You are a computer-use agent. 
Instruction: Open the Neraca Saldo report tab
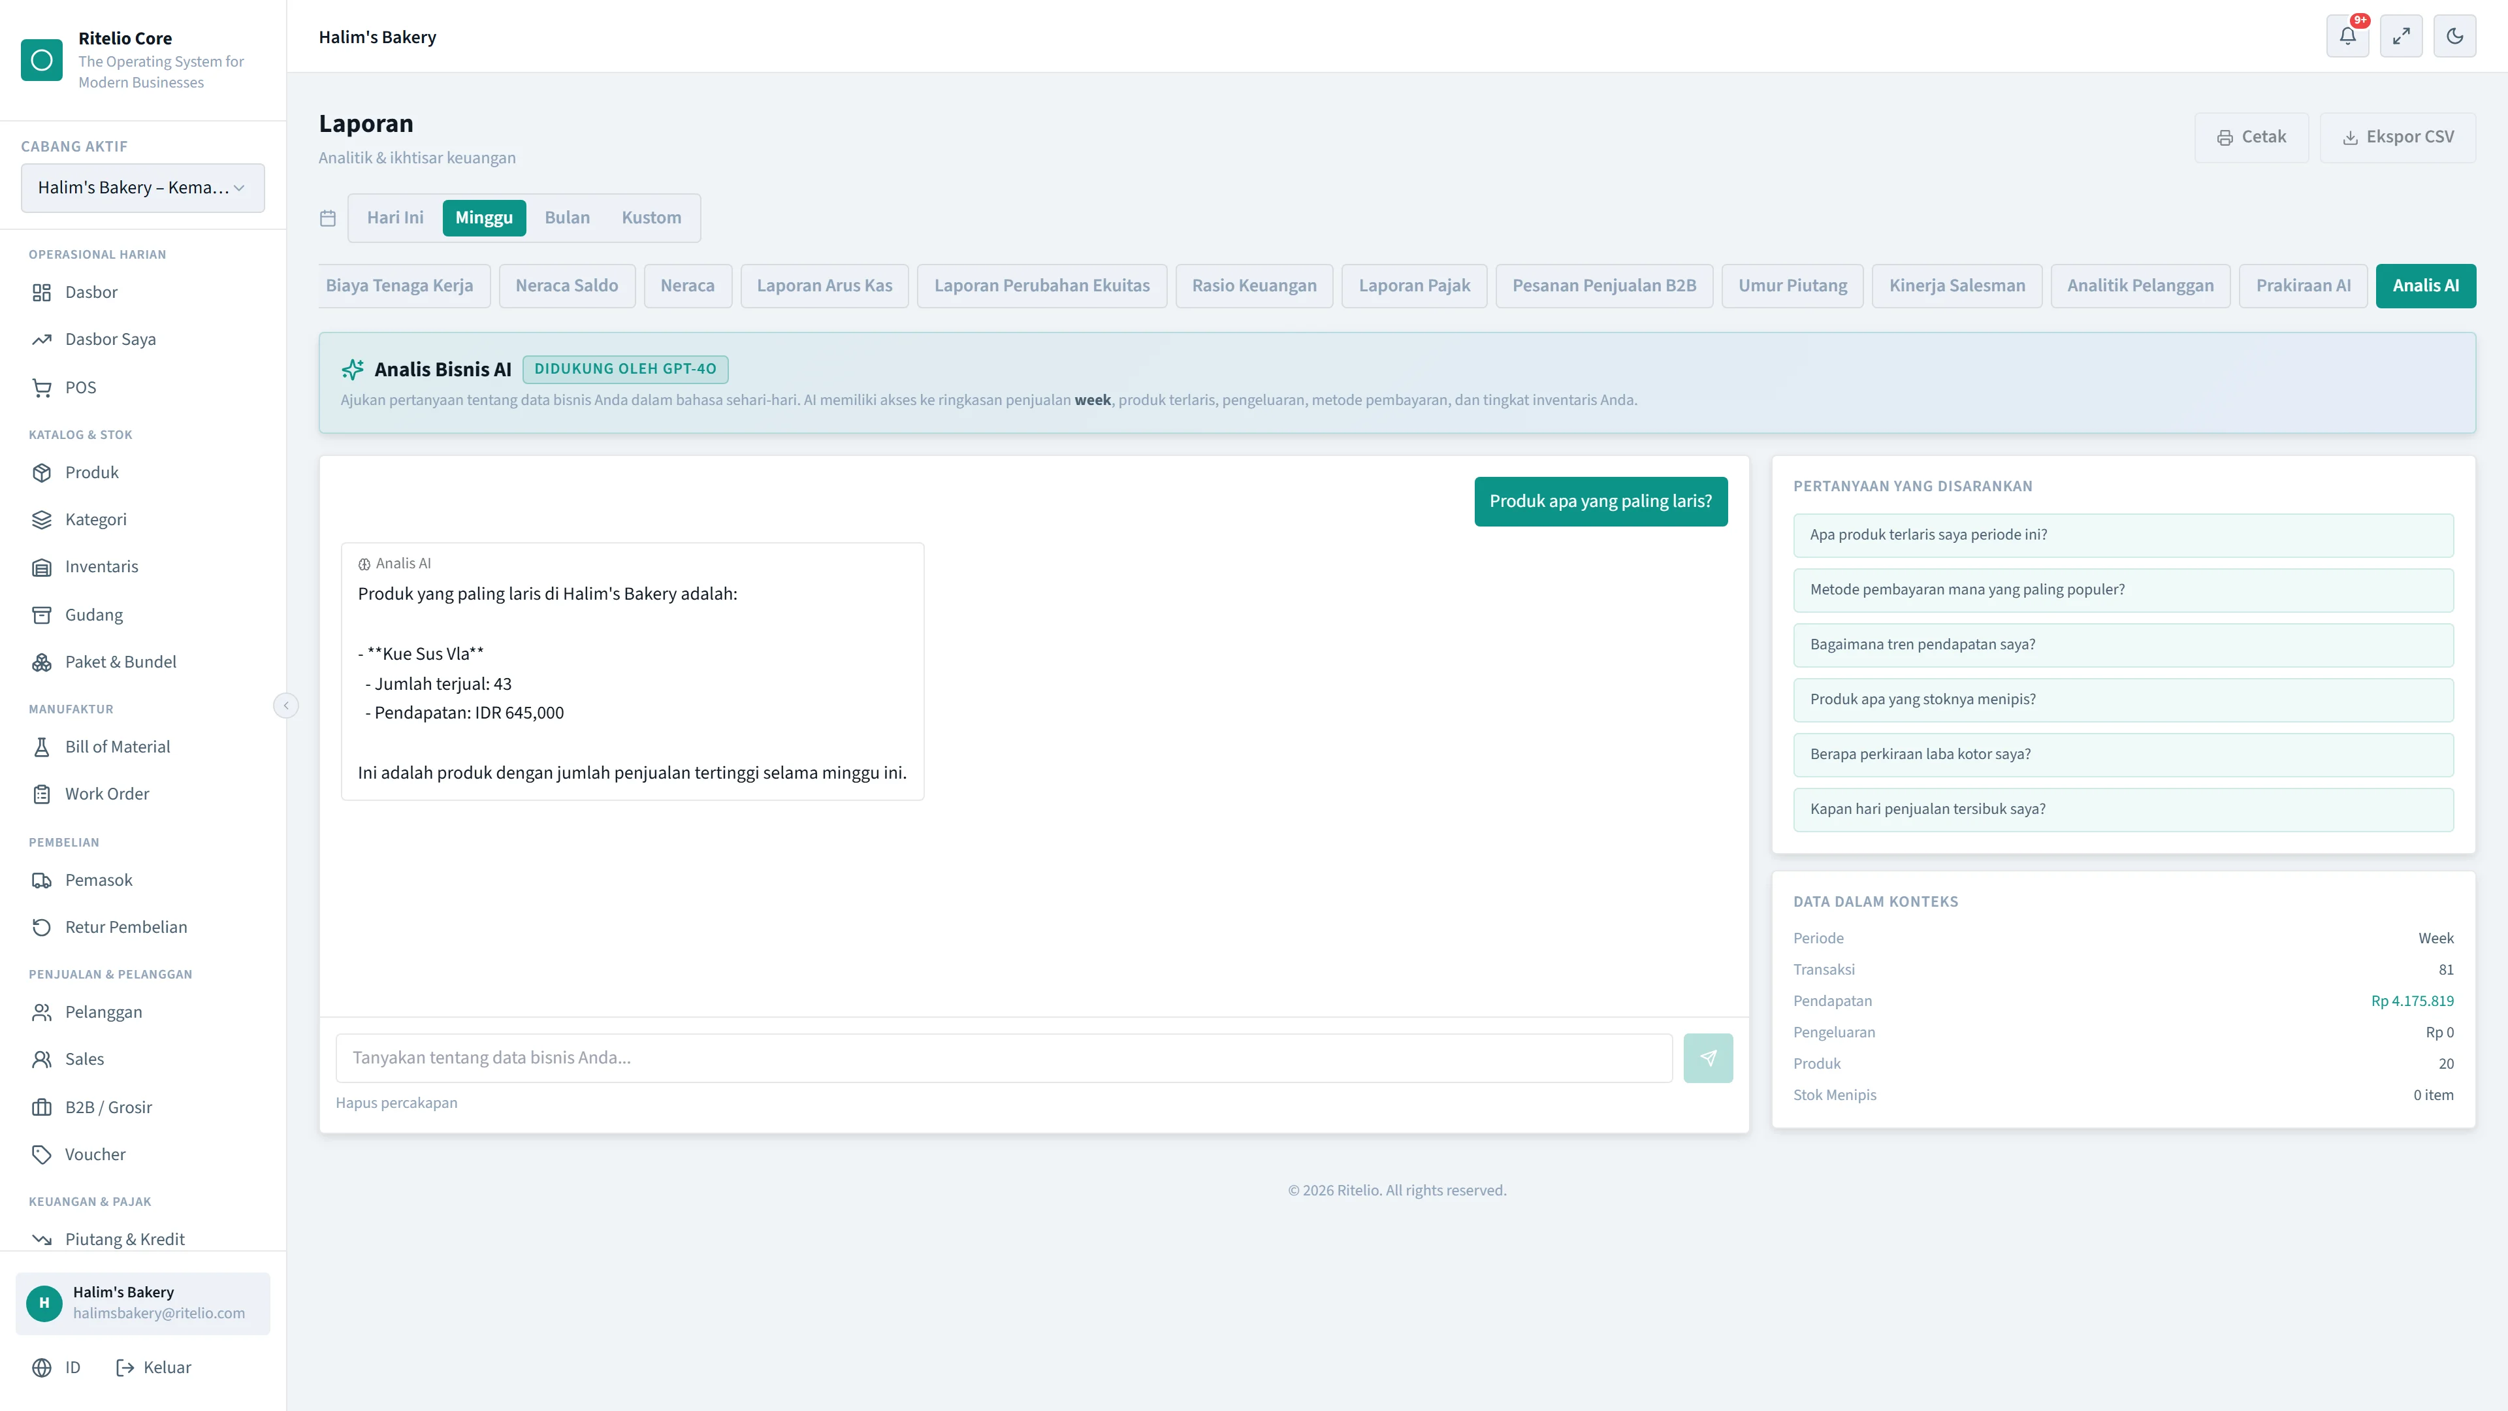(567, 285)
